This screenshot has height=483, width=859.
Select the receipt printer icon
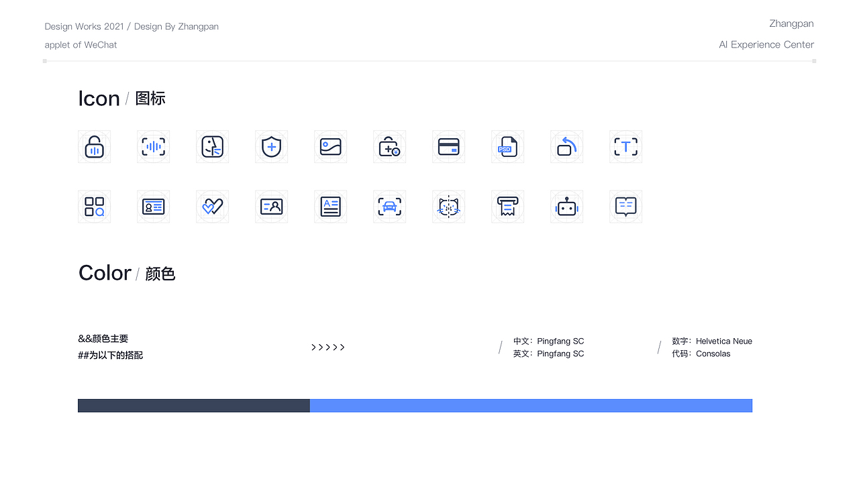coord(507,207)
